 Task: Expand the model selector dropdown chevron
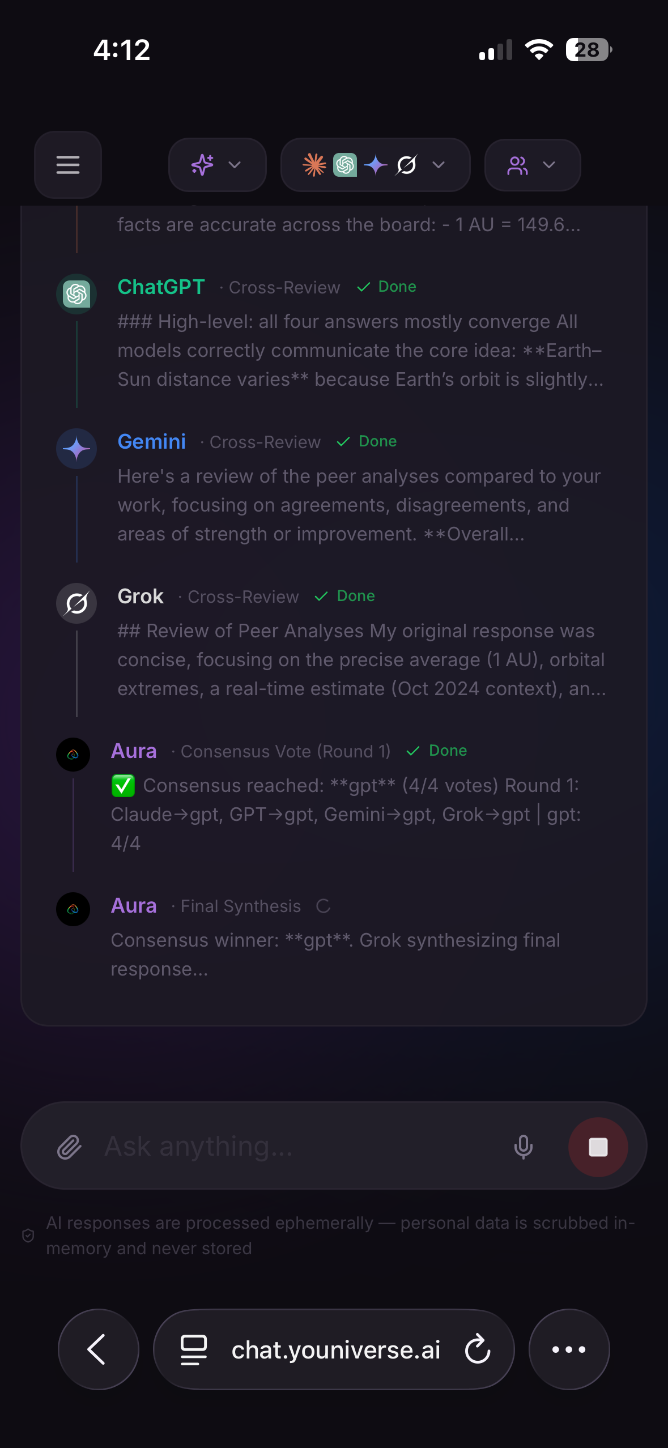pos(438,165)
